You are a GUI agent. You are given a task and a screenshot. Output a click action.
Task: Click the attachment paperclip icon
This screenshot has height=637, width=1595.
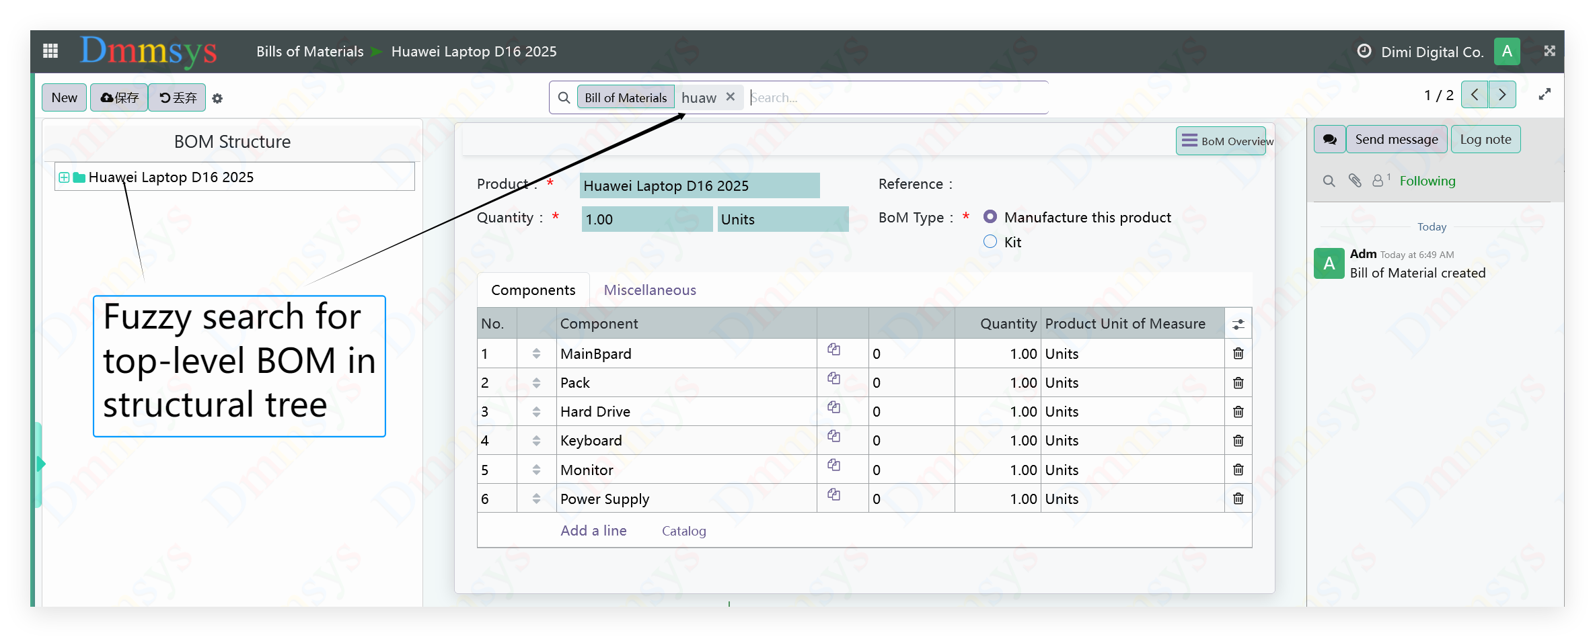pos(1355,180)
